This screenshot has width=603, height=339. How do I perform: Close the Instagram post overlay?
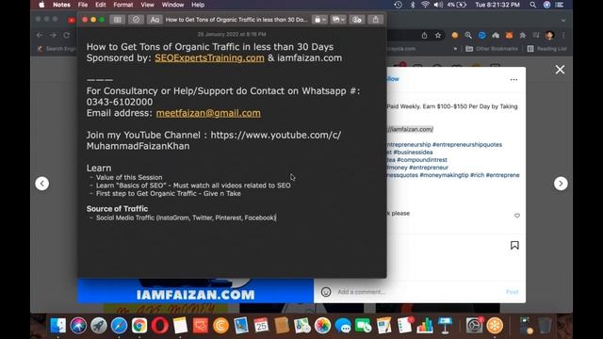(560, 70)
